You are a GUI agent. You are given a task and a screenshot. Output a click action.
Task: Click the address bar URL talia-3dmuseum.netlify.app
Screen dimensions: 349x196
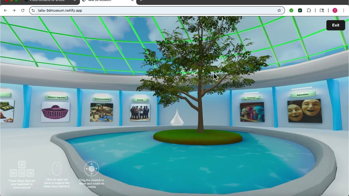tap(60, 10)
